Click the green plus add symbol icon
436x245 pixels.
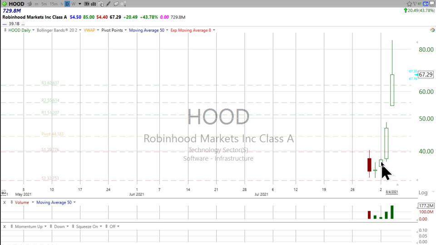[x=4, y=4]
